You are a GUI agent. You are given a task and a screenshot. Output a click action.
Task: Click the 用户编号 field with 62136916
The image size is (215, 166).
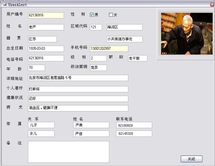point(46,15)
